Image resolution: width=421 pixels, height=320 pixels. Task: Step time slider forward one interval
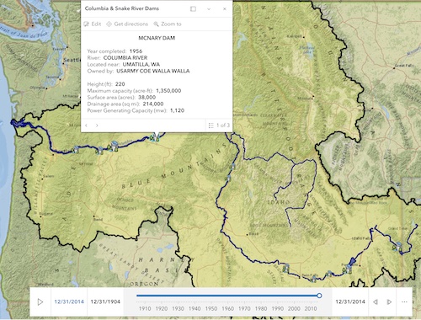[389, 302]
